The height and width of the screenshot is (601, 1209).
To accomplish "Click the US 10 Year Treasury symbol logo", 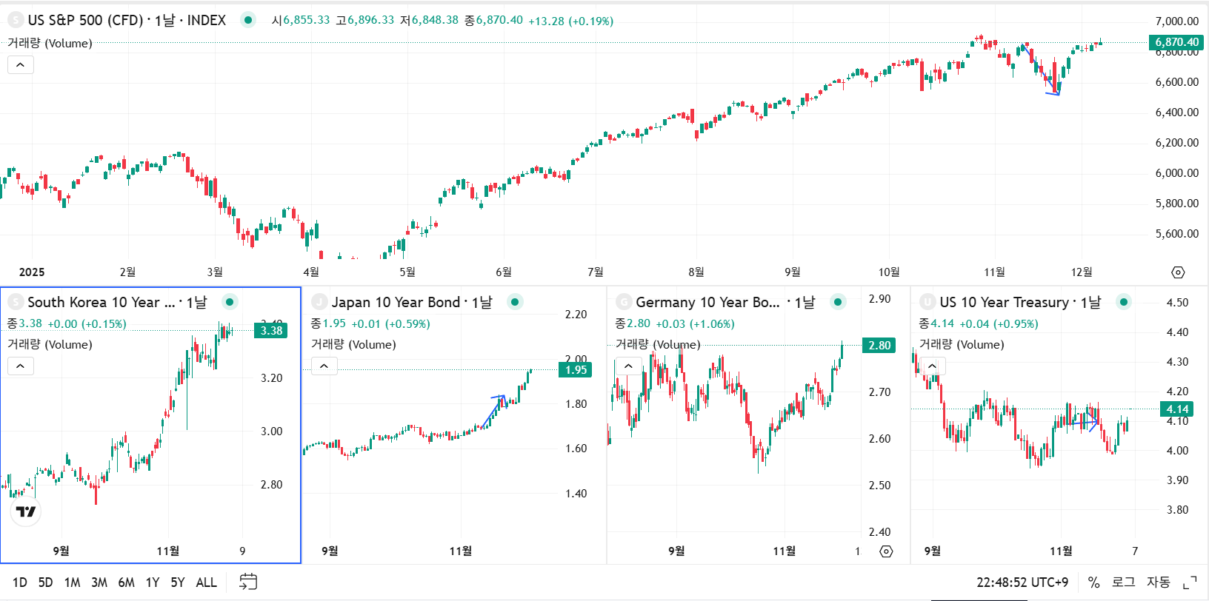I will pyautogui.click(x=927, y=302).
